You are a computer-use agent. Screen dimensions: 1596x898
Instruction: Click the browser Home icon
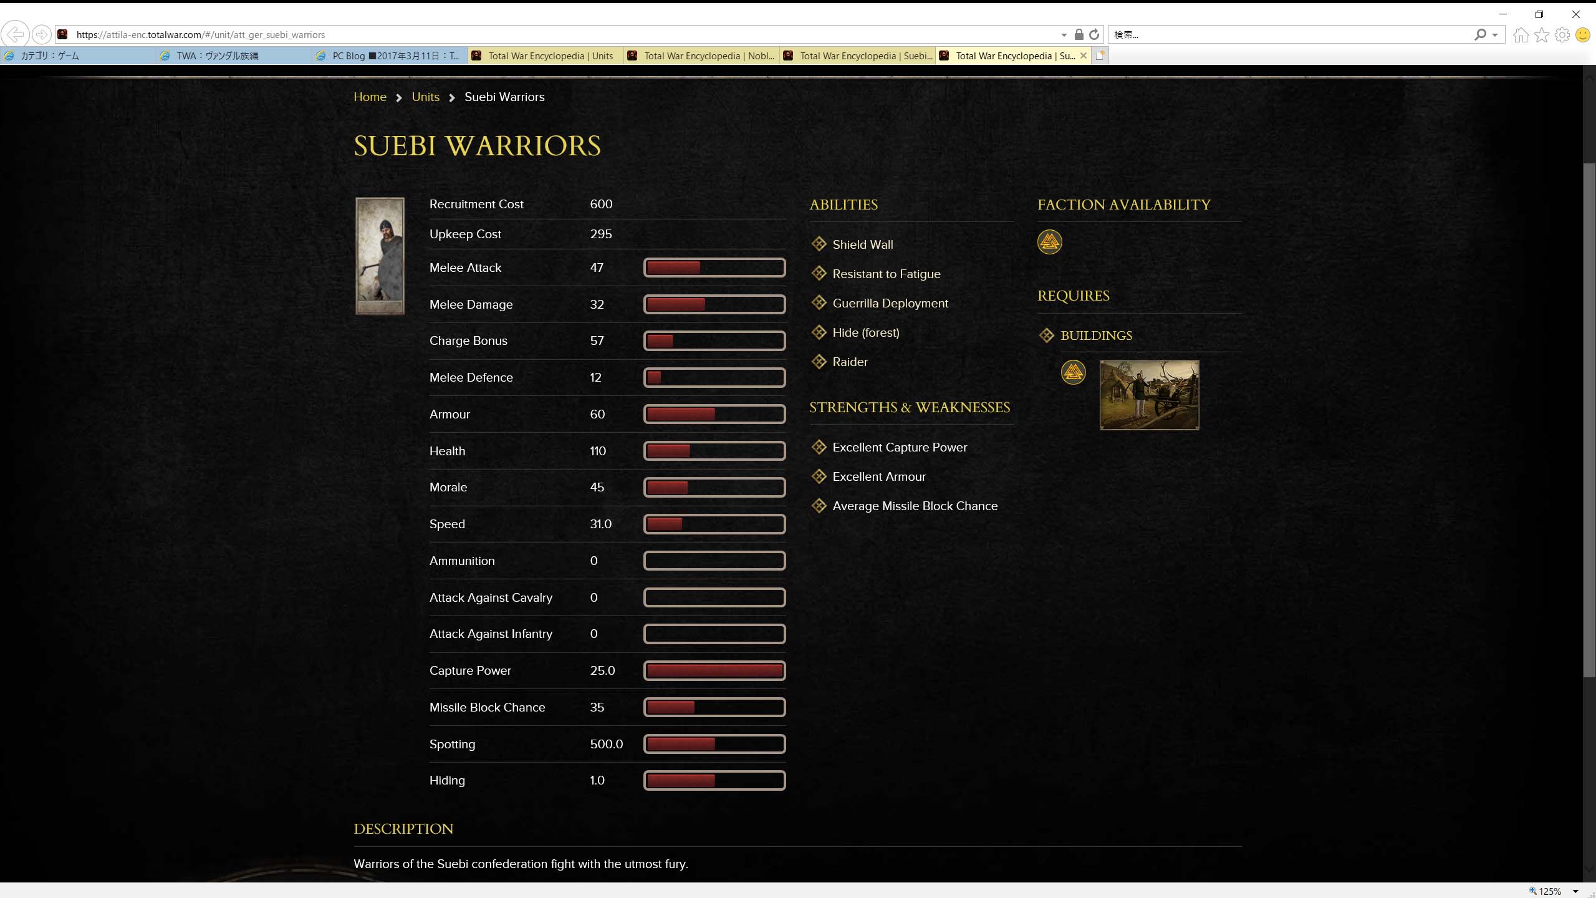1521,35
